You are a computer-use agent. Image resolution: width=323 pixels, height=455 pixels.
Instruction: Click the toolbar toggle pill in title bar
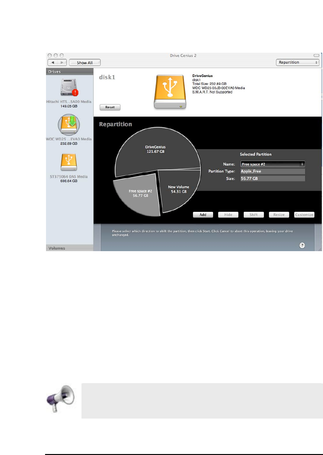point(316,55)
